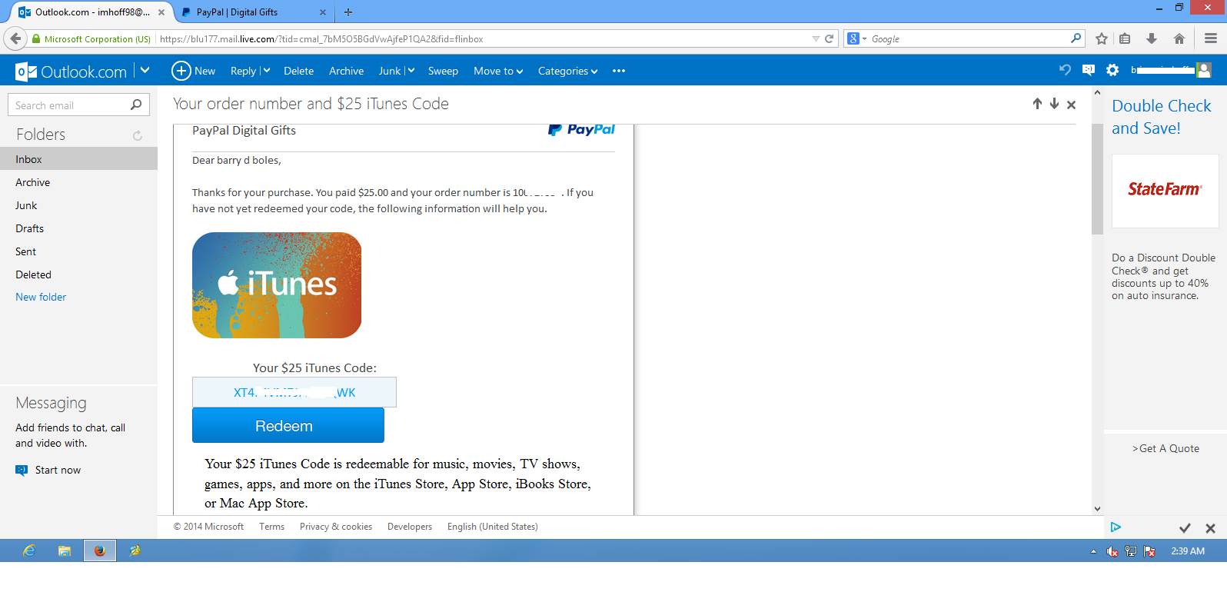Click the scrollbar down arrow
Screen dimensions: 1227x602
1097,509
